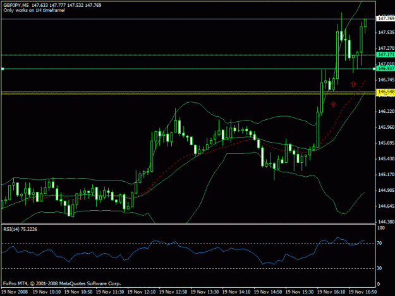This screenshot has height=296, width=395.
Task: Click the '19 Nov 16:10' time axis label
Action: [331, 292]
